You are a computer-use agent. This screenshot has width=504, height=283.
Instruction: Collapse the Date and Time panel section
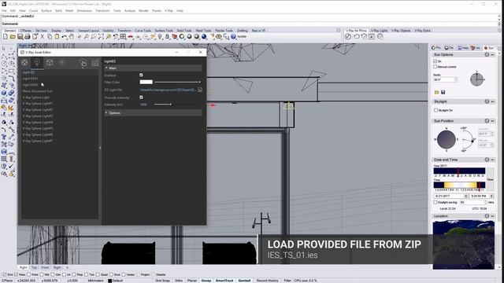[x=493, y=160]
